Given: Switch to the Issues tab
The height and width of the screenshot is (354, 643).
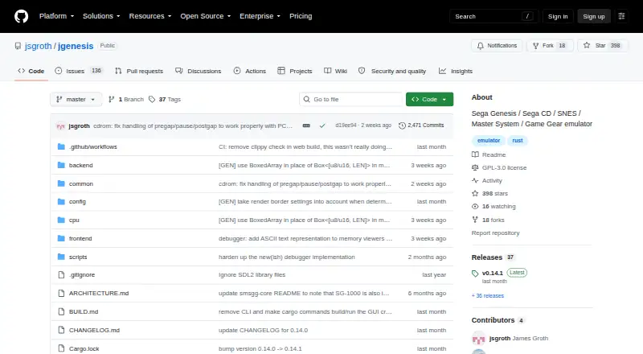Looking at the screenshot, I should [78, 71].
